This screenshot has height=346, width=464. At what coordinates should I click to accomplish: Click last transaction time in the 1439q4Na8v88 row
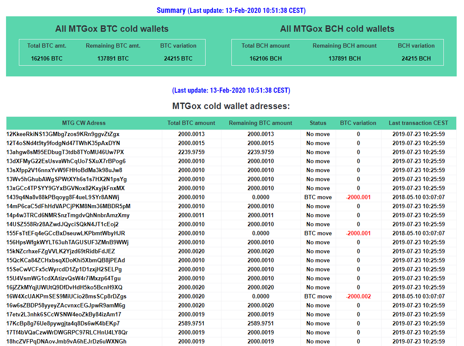tap(419, 197)
